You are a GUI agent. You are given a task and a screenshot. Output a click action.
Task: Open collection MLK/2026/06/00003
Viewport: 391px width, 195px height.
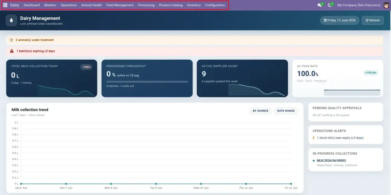[331, 161]
